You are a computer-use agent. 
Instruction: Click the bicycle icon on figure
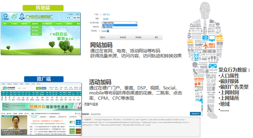pyautogui.click(x=218, y=32)
